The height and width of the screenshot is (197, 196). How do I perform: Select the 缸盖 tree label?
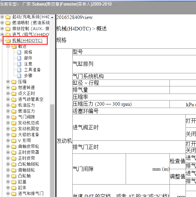(x=22, y=182)
